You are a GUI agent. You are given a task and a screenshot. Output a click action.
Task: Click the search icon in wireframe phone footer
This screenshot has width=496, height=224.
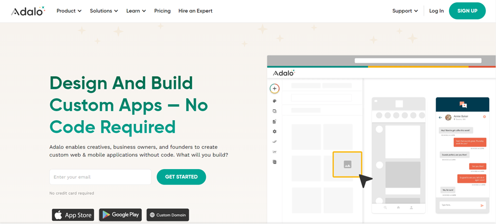385,208
